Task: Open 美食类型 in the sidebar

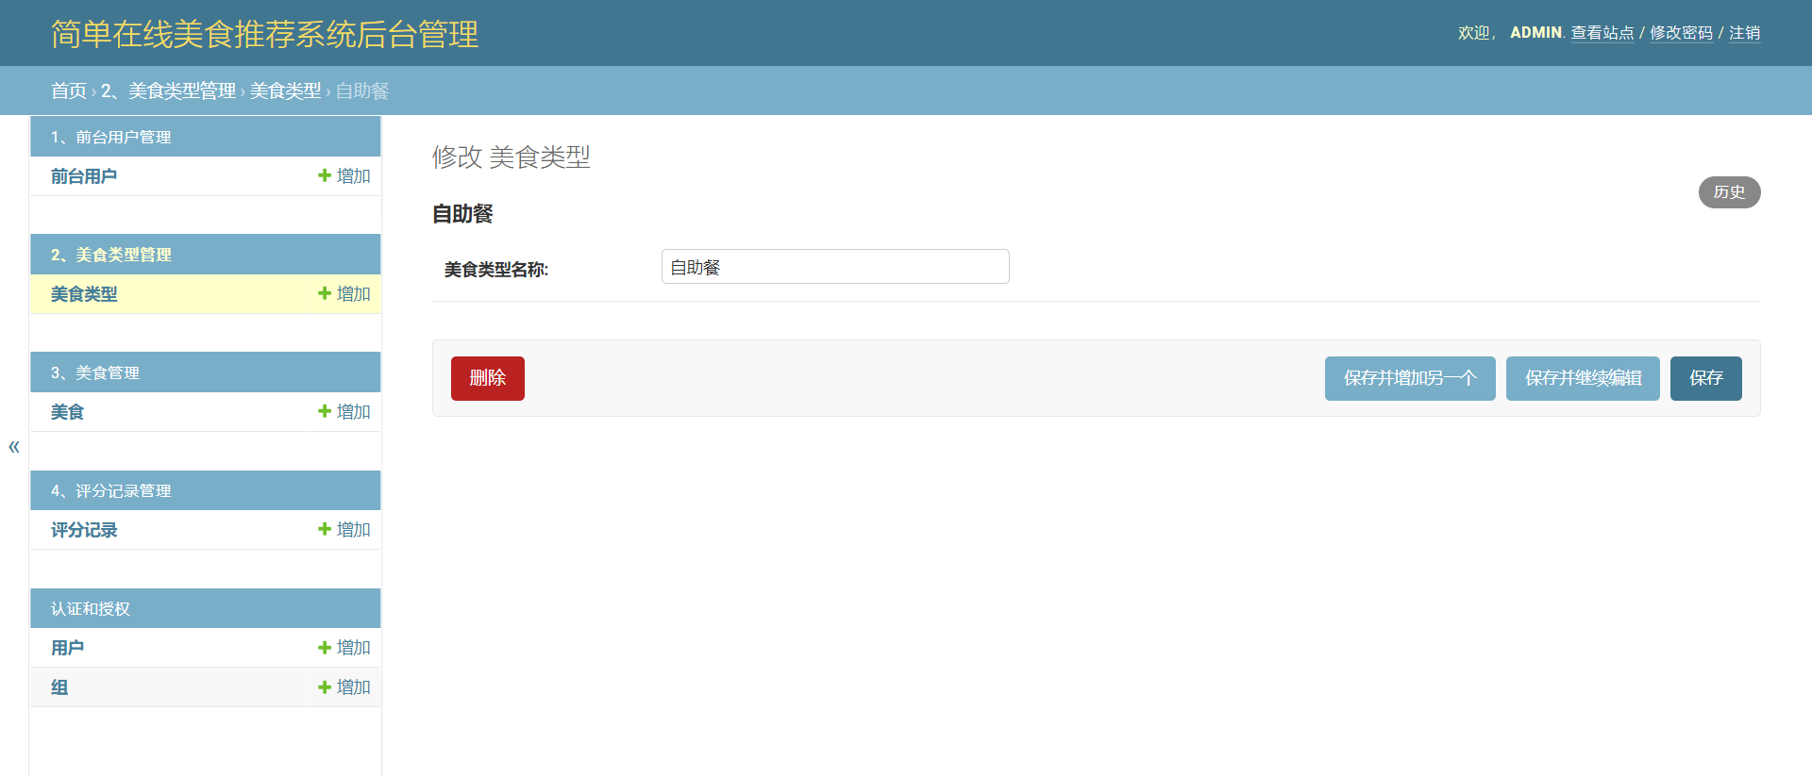Action: 84,294
